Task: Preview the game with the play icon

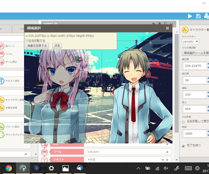Action: (x=190, y=16)
